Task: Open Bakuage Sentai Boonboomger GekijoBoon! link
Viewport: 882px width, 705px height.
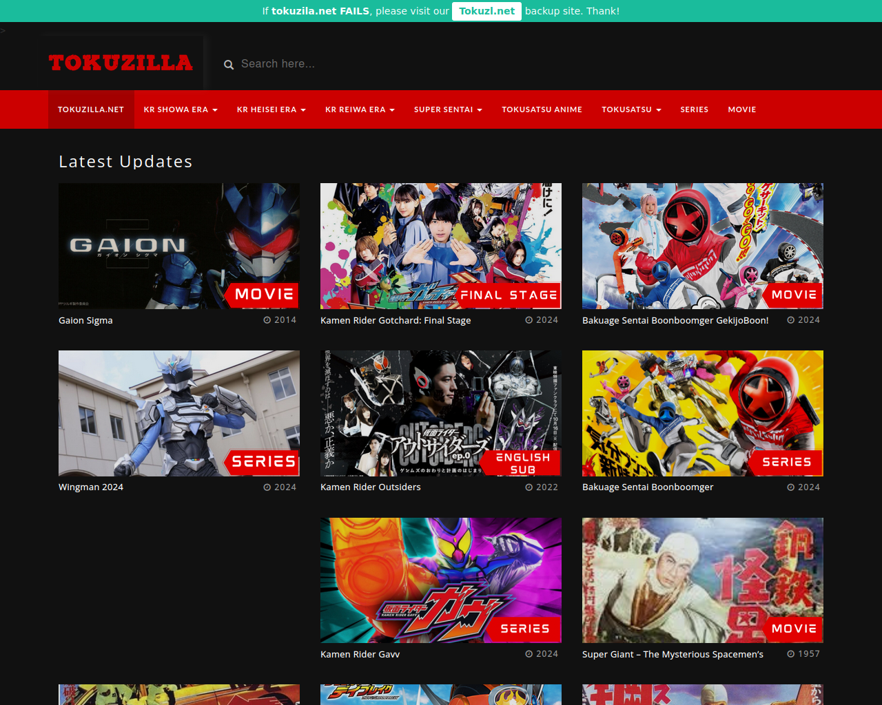Action: (675, 321)
